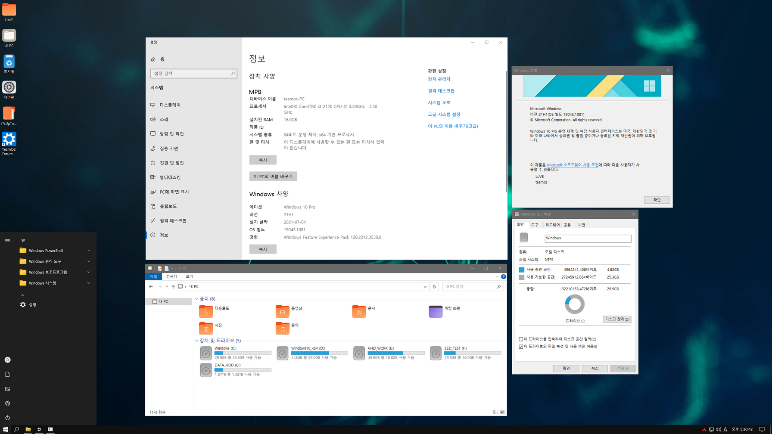Click the explorer Back arrow button
The image size is (772, 434).
click(151, 287)
